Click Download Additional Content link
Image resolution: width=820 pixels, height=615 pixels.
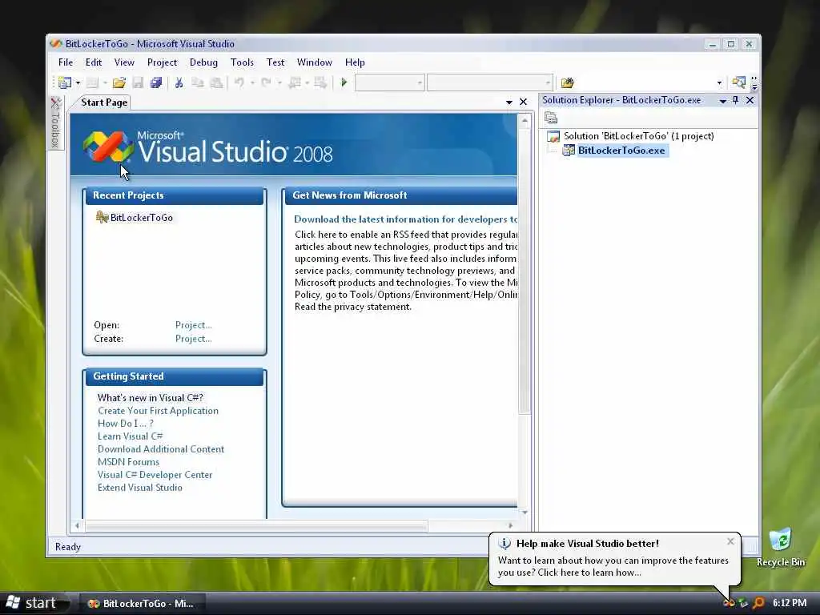(160, 448)
